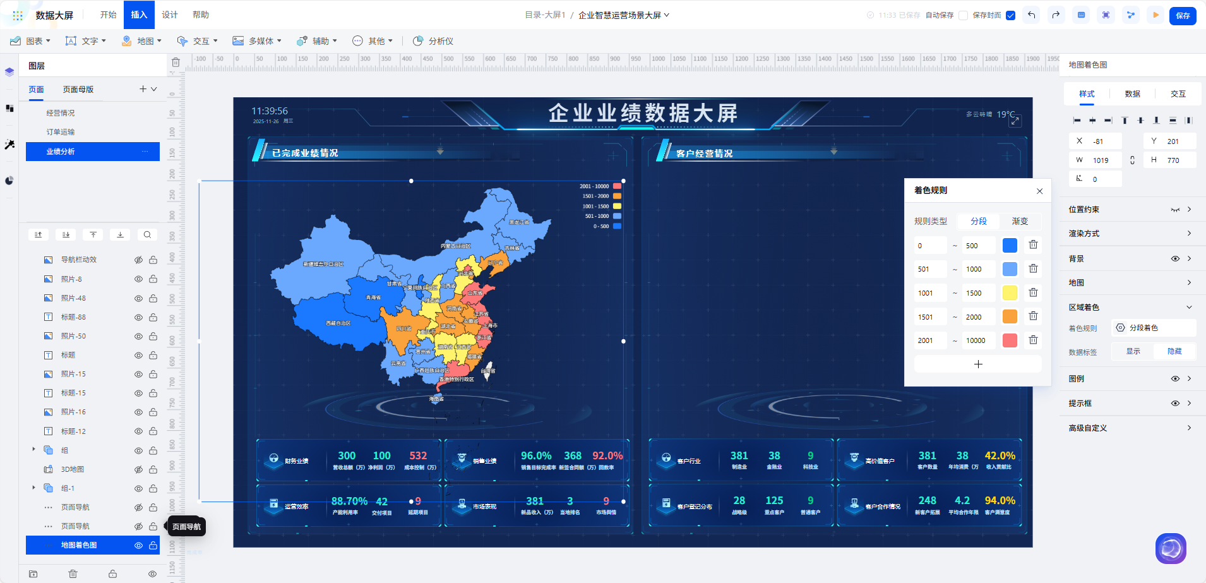This screenshot has width=1206, height=583.
Task: Close the 着色规则 popup
Action: 1039,191
